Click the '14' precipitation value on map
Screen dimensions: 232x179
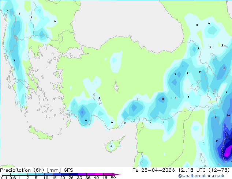[228, 115]
